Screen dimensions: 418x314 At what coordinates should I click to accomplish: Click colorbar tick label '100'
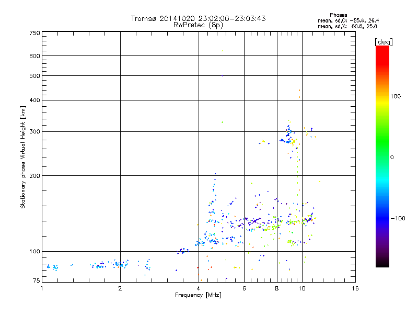tap(396, 96)
